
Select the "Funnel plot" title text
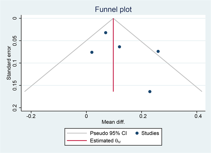(113, 10)
